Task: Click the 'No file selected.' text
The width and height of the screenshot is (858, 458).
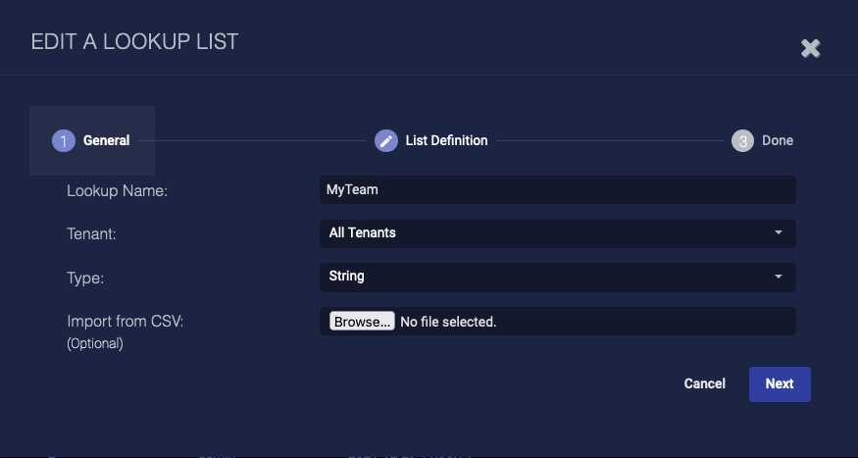Action: coord(448,322)
